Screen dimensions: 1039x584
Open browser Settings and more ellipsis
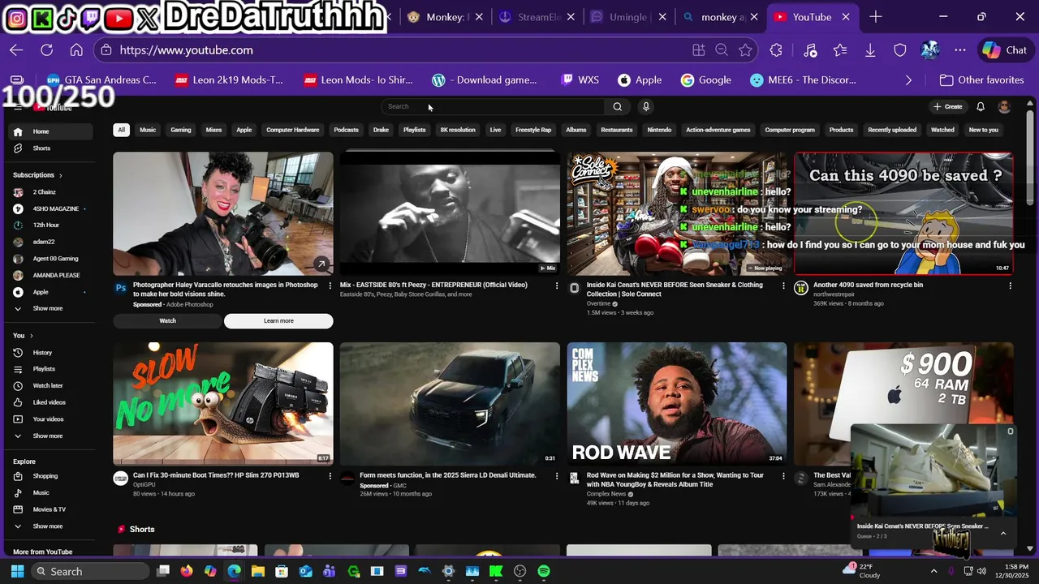[960, 50]
